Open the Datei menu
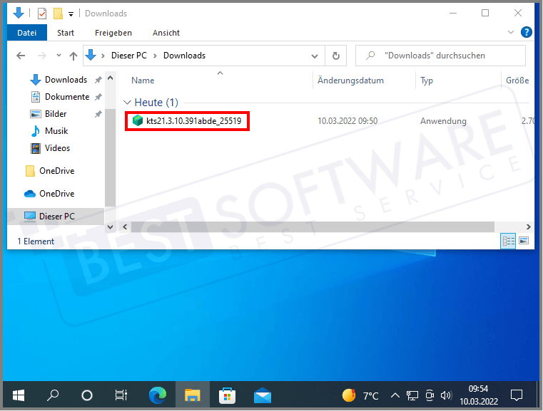 (27, 33)
